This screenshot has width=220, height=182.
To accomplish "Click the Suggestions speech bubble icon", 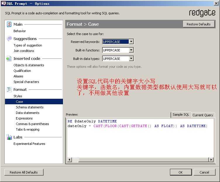I will click(x=9, y=39).
